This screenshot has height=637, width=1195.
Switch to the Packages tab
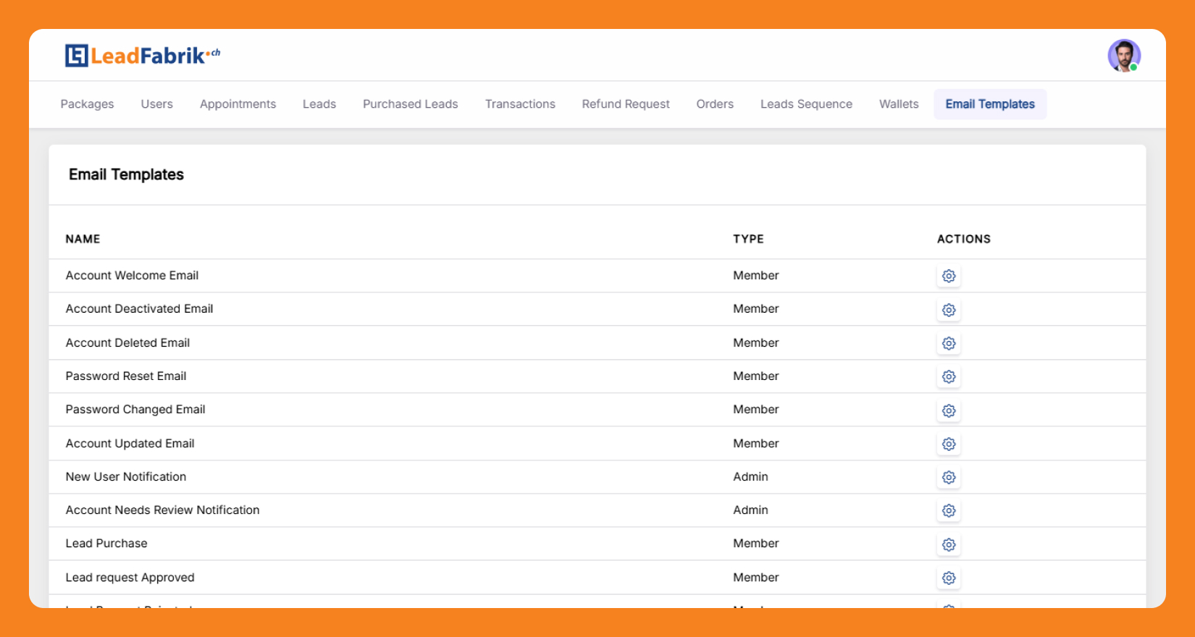pos(87,104)
